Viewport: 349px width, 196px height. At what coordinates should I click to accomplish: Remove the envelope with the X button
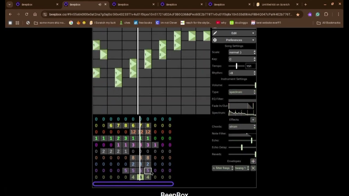pos(253,168)
